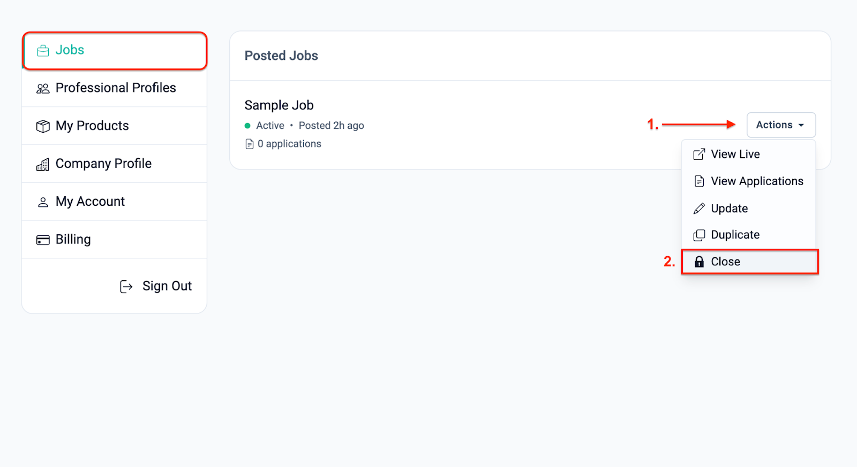Click the duplicate pages icon
This screenshot has width=857, height=467.
pyautogui.click(x=699, y=235)
